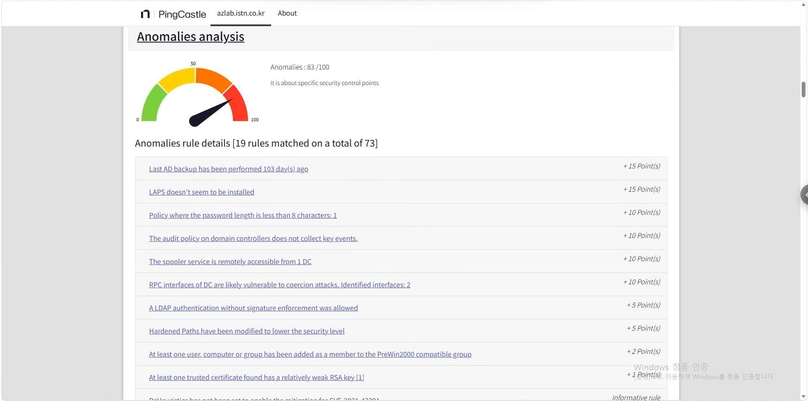Click the scrollbar down arrow

pos(804,397)
